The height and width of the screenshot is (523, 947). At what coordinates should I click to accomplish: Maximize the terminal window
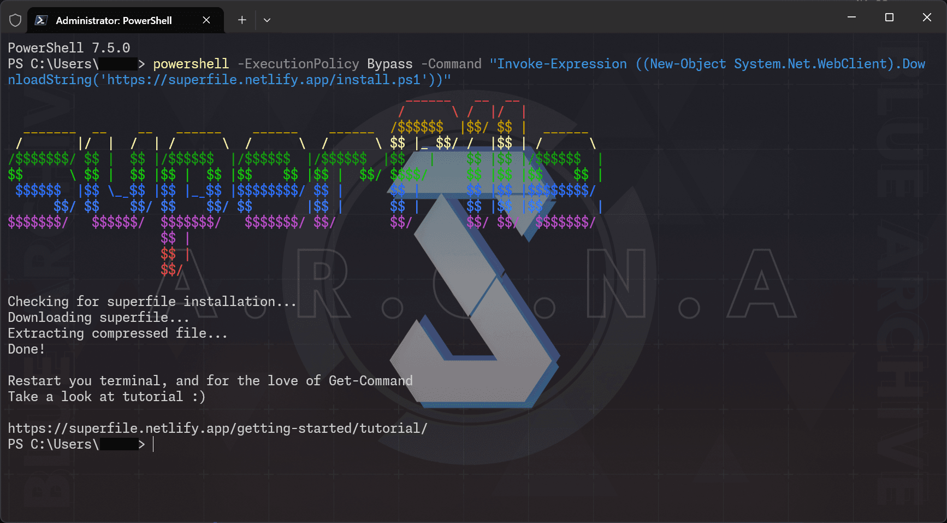[889, 17]
